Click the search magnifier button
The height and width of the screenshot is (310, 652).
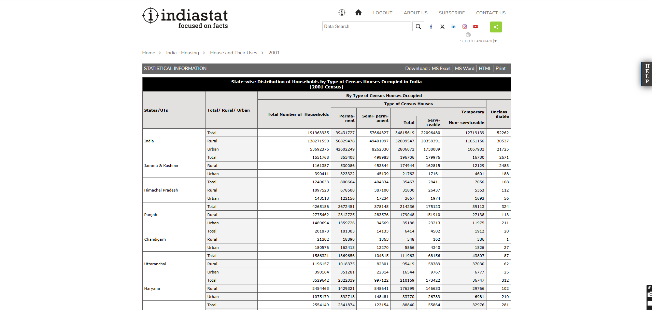[x=418, y=27]
